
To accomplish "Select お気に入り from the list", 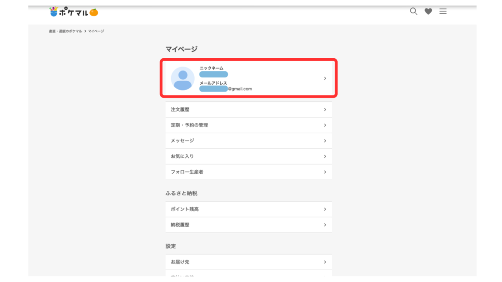I will pos(182,157).
